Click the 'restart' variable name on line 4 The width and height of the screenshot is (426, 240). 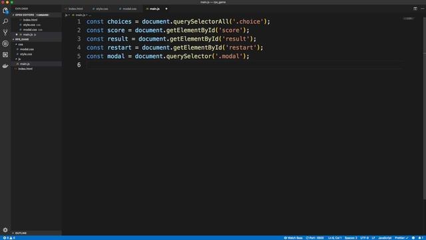(119, 47)
